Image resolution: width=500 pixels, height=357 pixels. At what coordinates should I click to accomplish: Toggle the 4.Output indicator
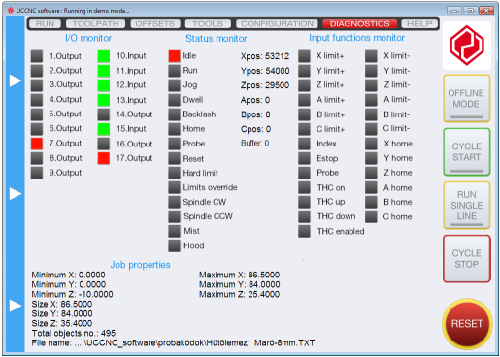coord(37,99)
